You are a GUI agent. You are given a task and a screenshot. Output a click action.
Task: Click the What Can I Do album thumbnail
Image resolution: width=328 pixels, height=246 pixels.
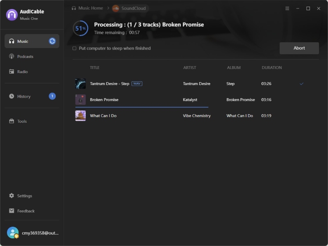pos(80,116)
